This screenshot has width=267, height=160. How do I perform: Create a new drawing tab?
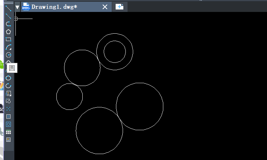pyautogui.click(x=119, y=7)
